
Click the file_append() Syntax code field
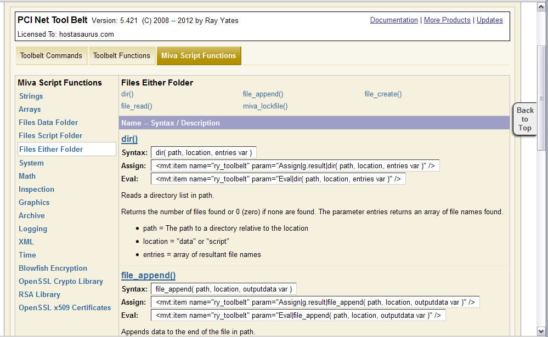[224, 289]
